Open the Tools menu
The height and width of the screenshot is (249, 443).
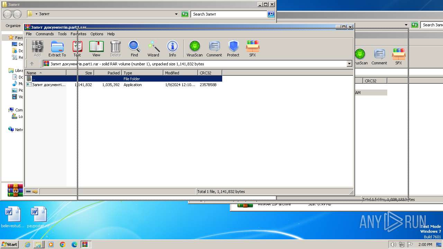tap(62, 34)
